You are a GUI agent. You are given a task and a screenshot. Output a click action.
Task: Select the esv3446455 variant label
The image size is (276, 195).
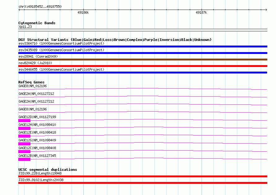coord(61,69)
